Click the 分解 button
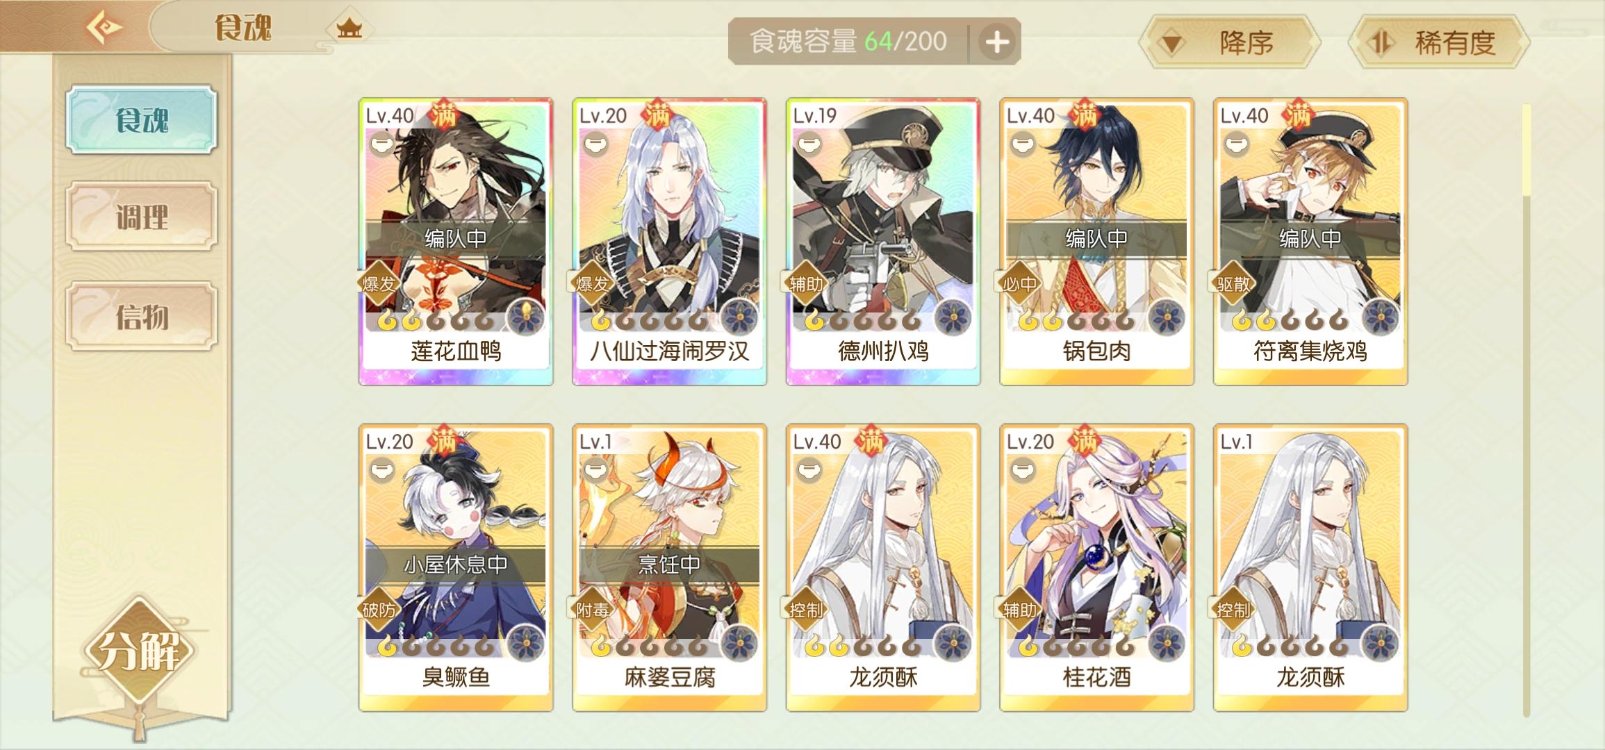Screen dimensions: 1605x750 point(140,651)
